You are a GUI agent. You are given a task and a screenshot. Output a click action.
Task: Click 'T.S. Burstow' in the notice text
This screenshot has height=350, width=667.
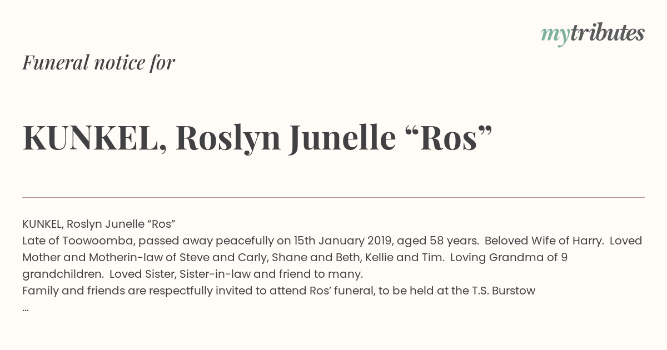[x=504, y=291]
